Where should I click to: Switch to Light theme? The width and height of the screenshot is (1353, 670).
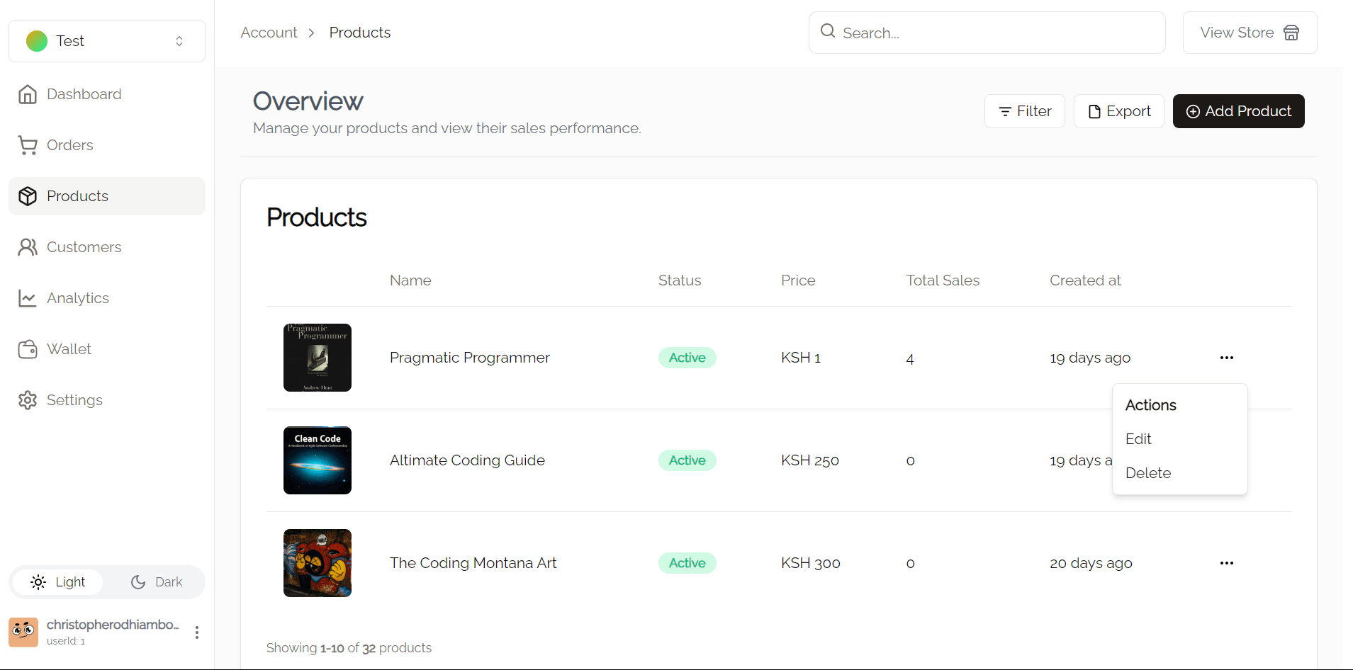(x=58, y=582)
